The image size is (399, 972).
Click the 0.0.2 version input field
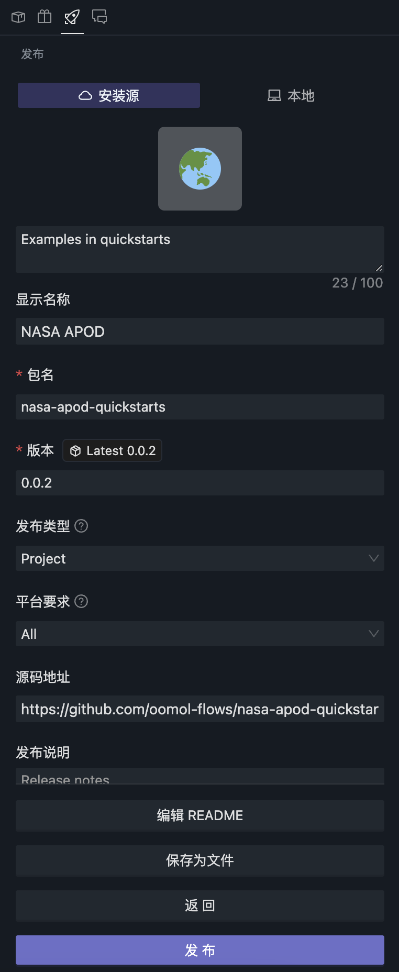tap(200, 483)
